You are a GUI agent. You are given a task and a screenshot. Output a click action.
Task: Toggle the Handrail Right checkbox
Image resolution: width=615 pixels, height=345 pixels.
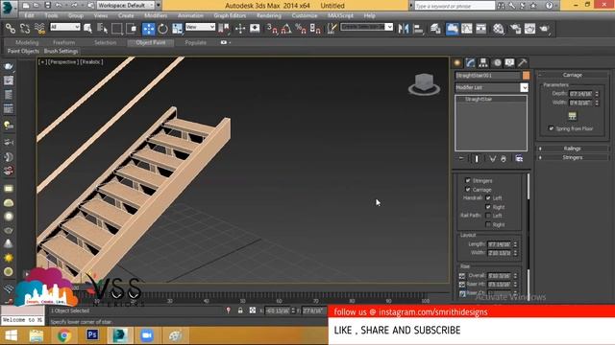488,207
